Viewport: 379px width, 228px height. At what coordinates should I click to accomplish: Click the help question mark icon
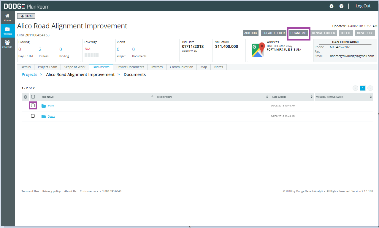click(341, 6)
